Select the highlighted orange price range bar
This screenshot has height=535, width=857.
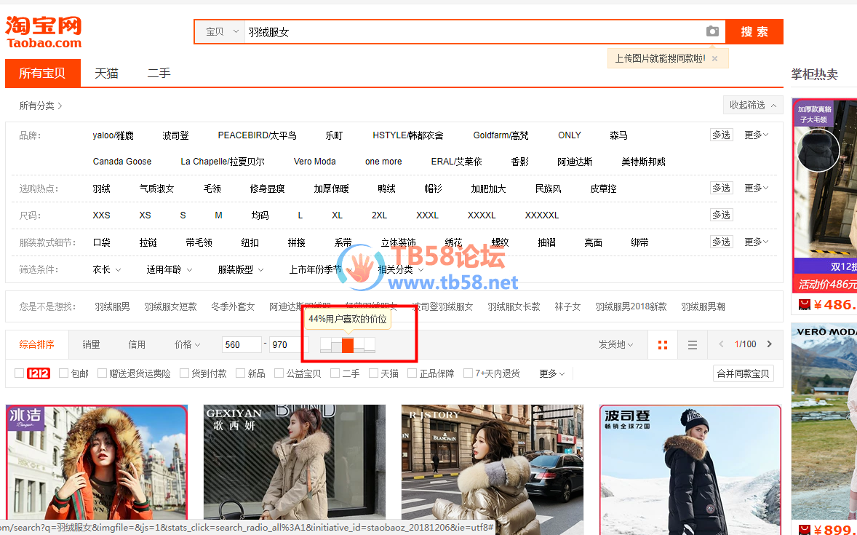348,345
